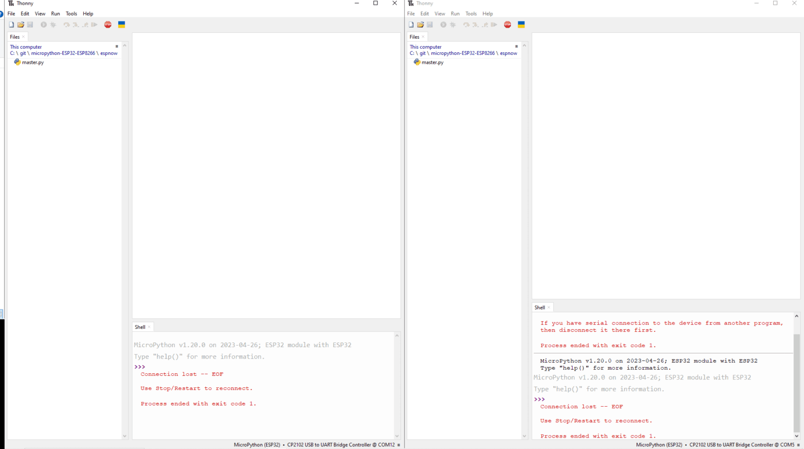Viewport: 804px width, 449px height.
Task: Open the Tools menu in the COM12 window
Action: click(x=71, y=14)
